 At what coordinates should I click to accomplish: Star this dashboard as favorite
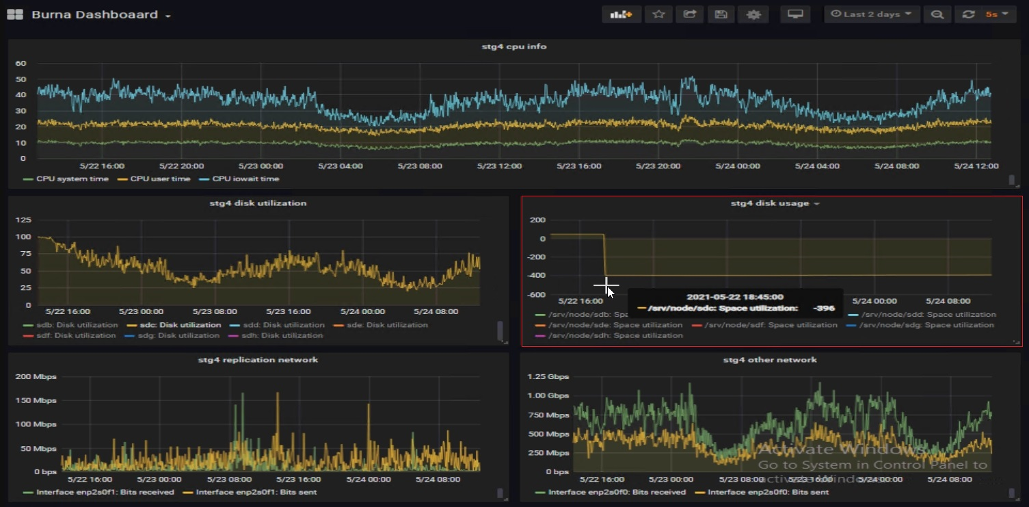coord(658,14)
